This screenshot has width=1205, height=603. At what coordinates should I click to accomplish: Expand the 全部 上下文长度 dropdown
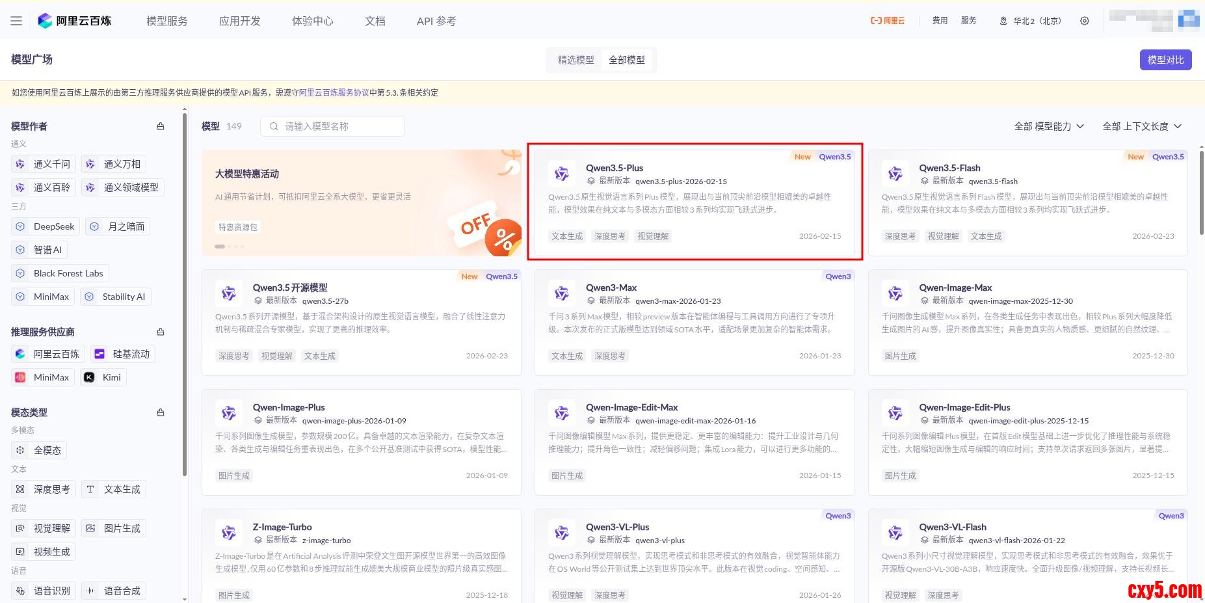tap(1141, 126)
